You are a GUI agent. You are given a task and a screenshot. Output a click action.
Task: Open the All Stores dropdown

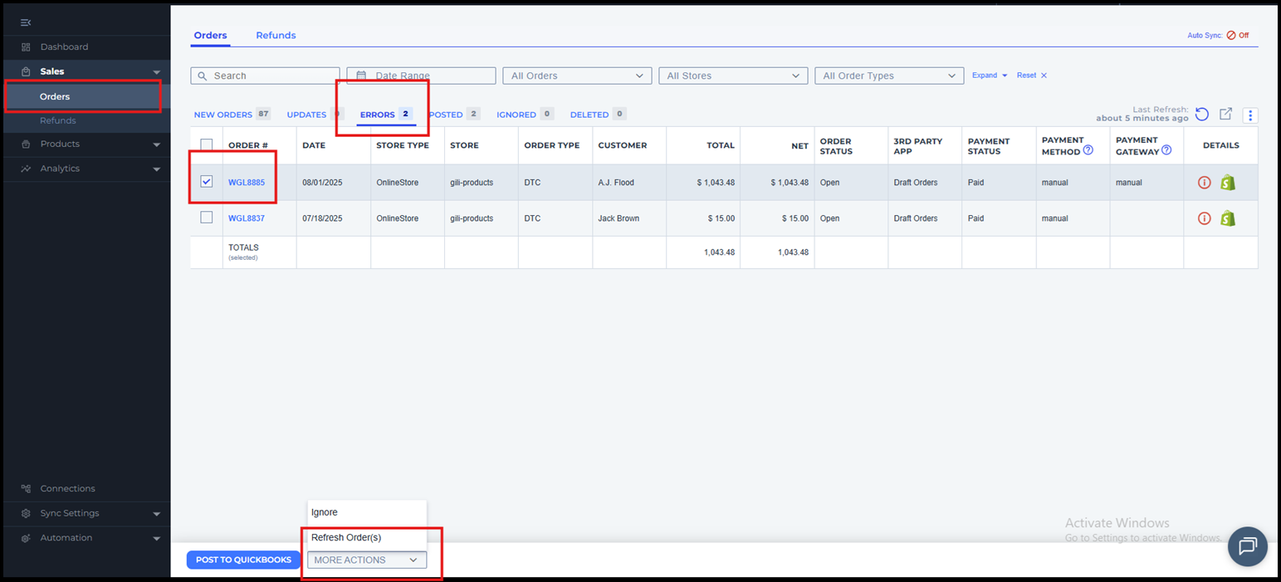(733, 76)
